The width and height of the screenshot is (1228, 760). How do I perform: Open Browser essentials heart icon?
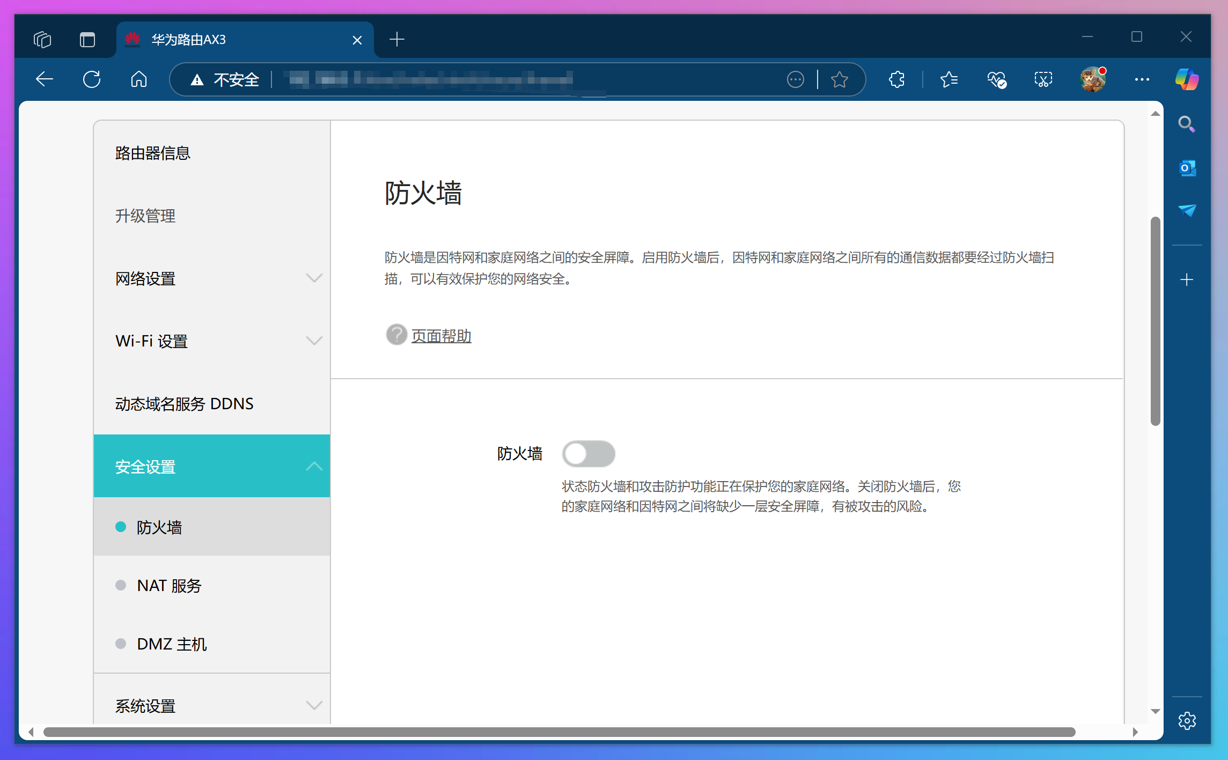996,79
